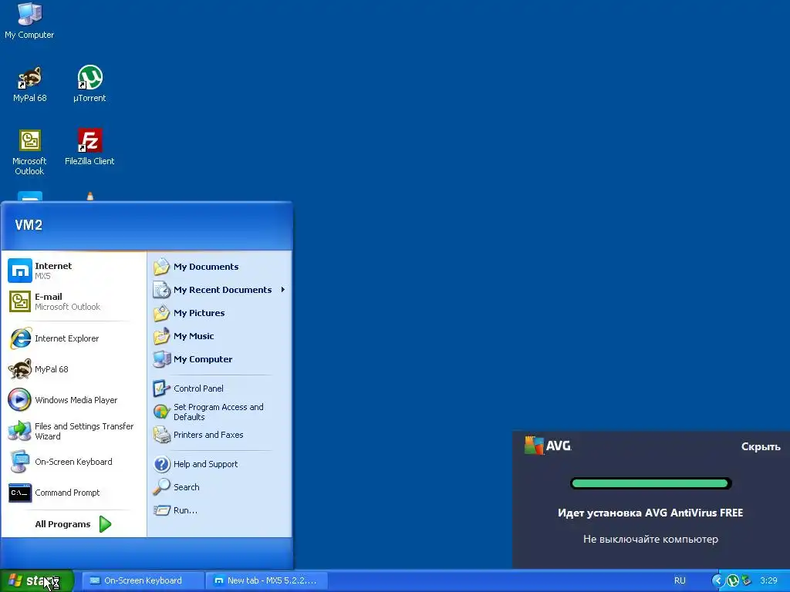Switch to New tab - MX5 taskbar button
The width and height of the screenshot is (790, 592).
267,581
